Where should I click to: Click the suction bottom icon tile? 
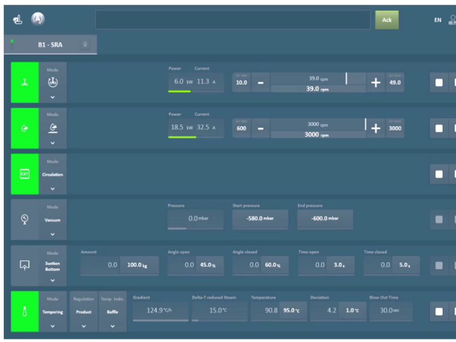tap(25, 265)
